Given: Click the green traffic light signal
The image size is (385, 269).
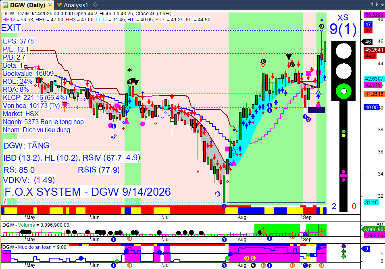Looking at the screenshot, I should 343,91.
